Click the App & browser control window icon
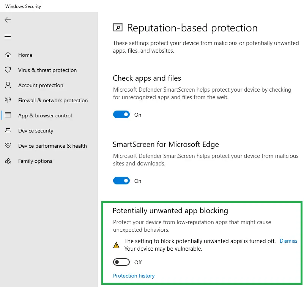The width and height of the screenshot is (304, 287). (8, 115)
